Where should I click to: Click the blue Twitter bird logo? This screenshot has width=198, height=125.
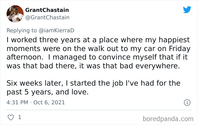[x=187, y=10]
